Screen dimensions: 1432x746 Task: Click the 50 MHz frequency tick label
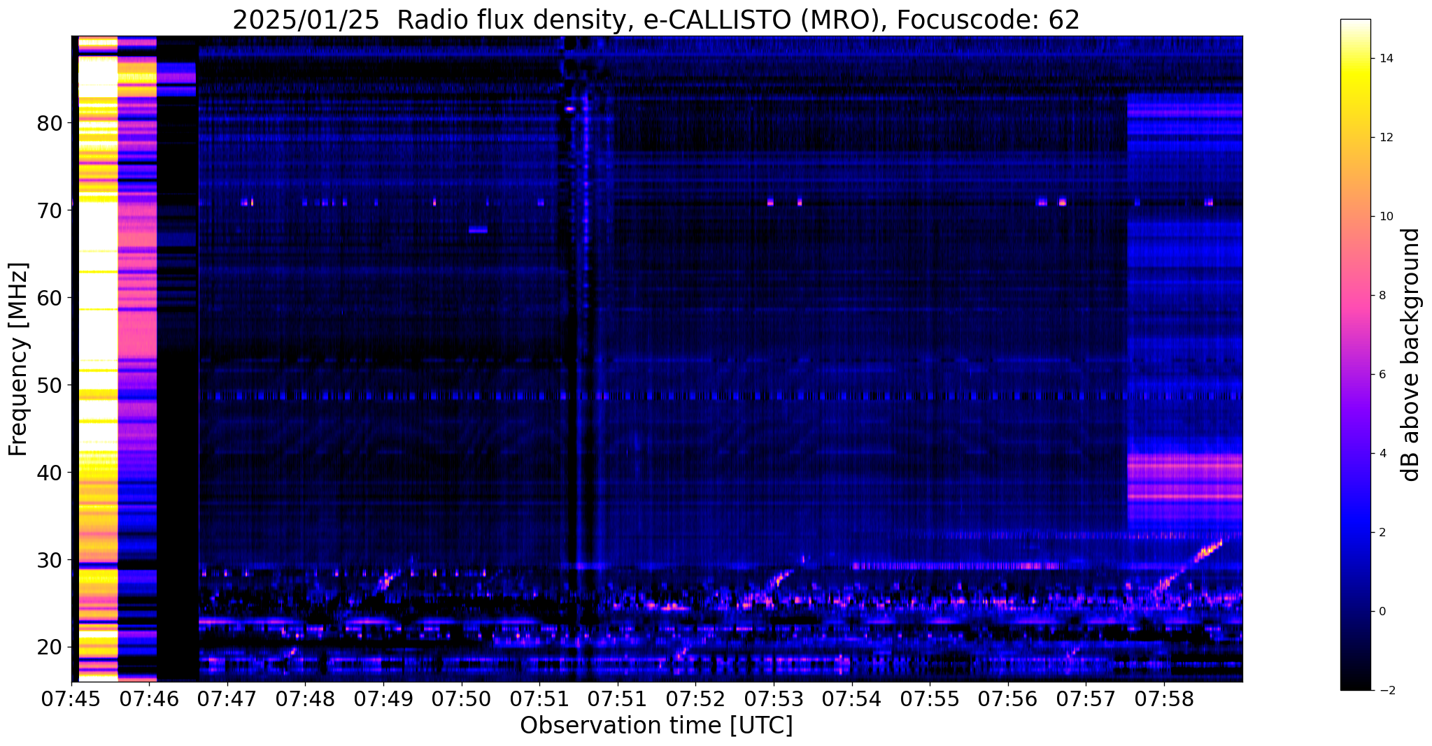tap(50, 385)
